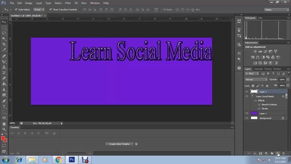Click Add layer mask icon
Image resolution: width=291 pixels, height=164 pixels.
click(x=261, y=154)
